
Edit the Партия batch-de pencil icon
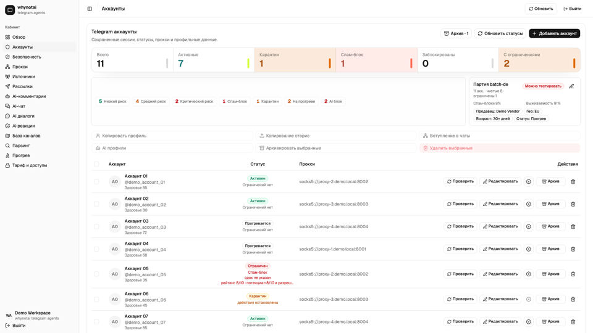tap(571, 86)
